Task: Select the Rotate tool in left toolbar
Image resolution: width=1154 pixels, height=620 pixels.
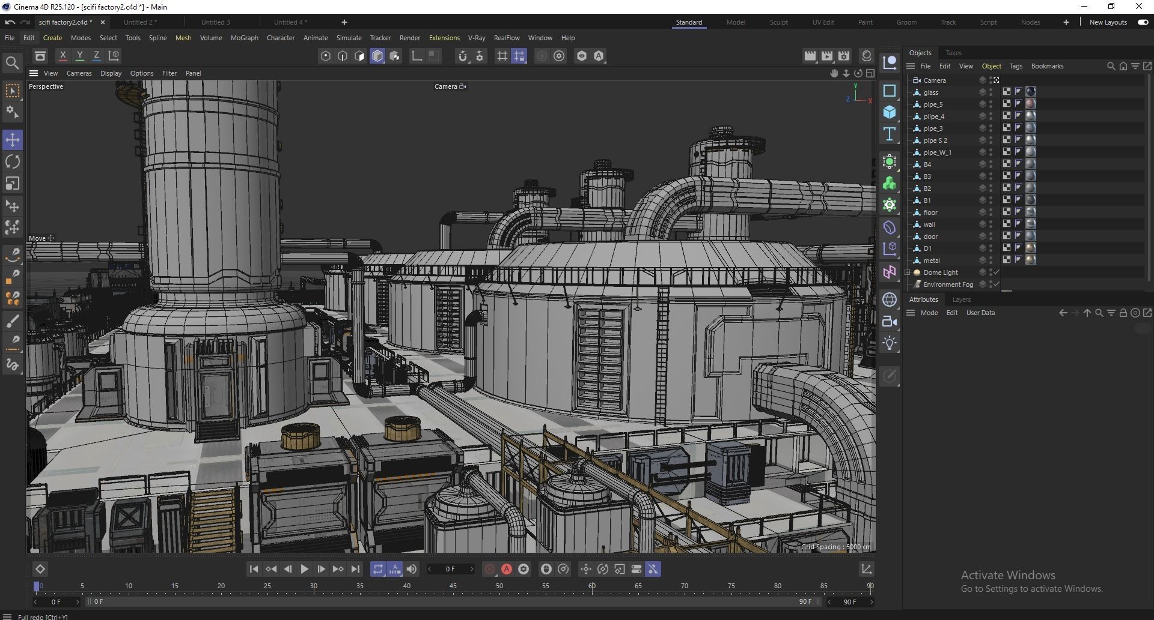Action: 13,161
